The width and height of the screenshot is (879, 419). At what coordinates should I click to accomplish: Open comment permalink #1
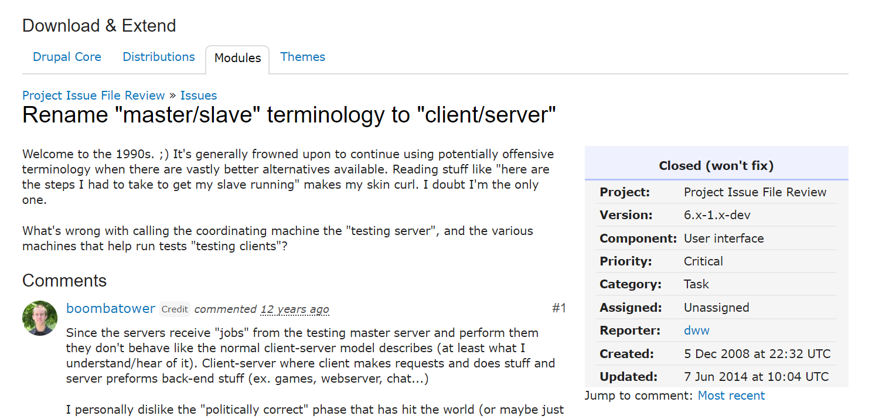pyautogui.click(x=559, y=308)
